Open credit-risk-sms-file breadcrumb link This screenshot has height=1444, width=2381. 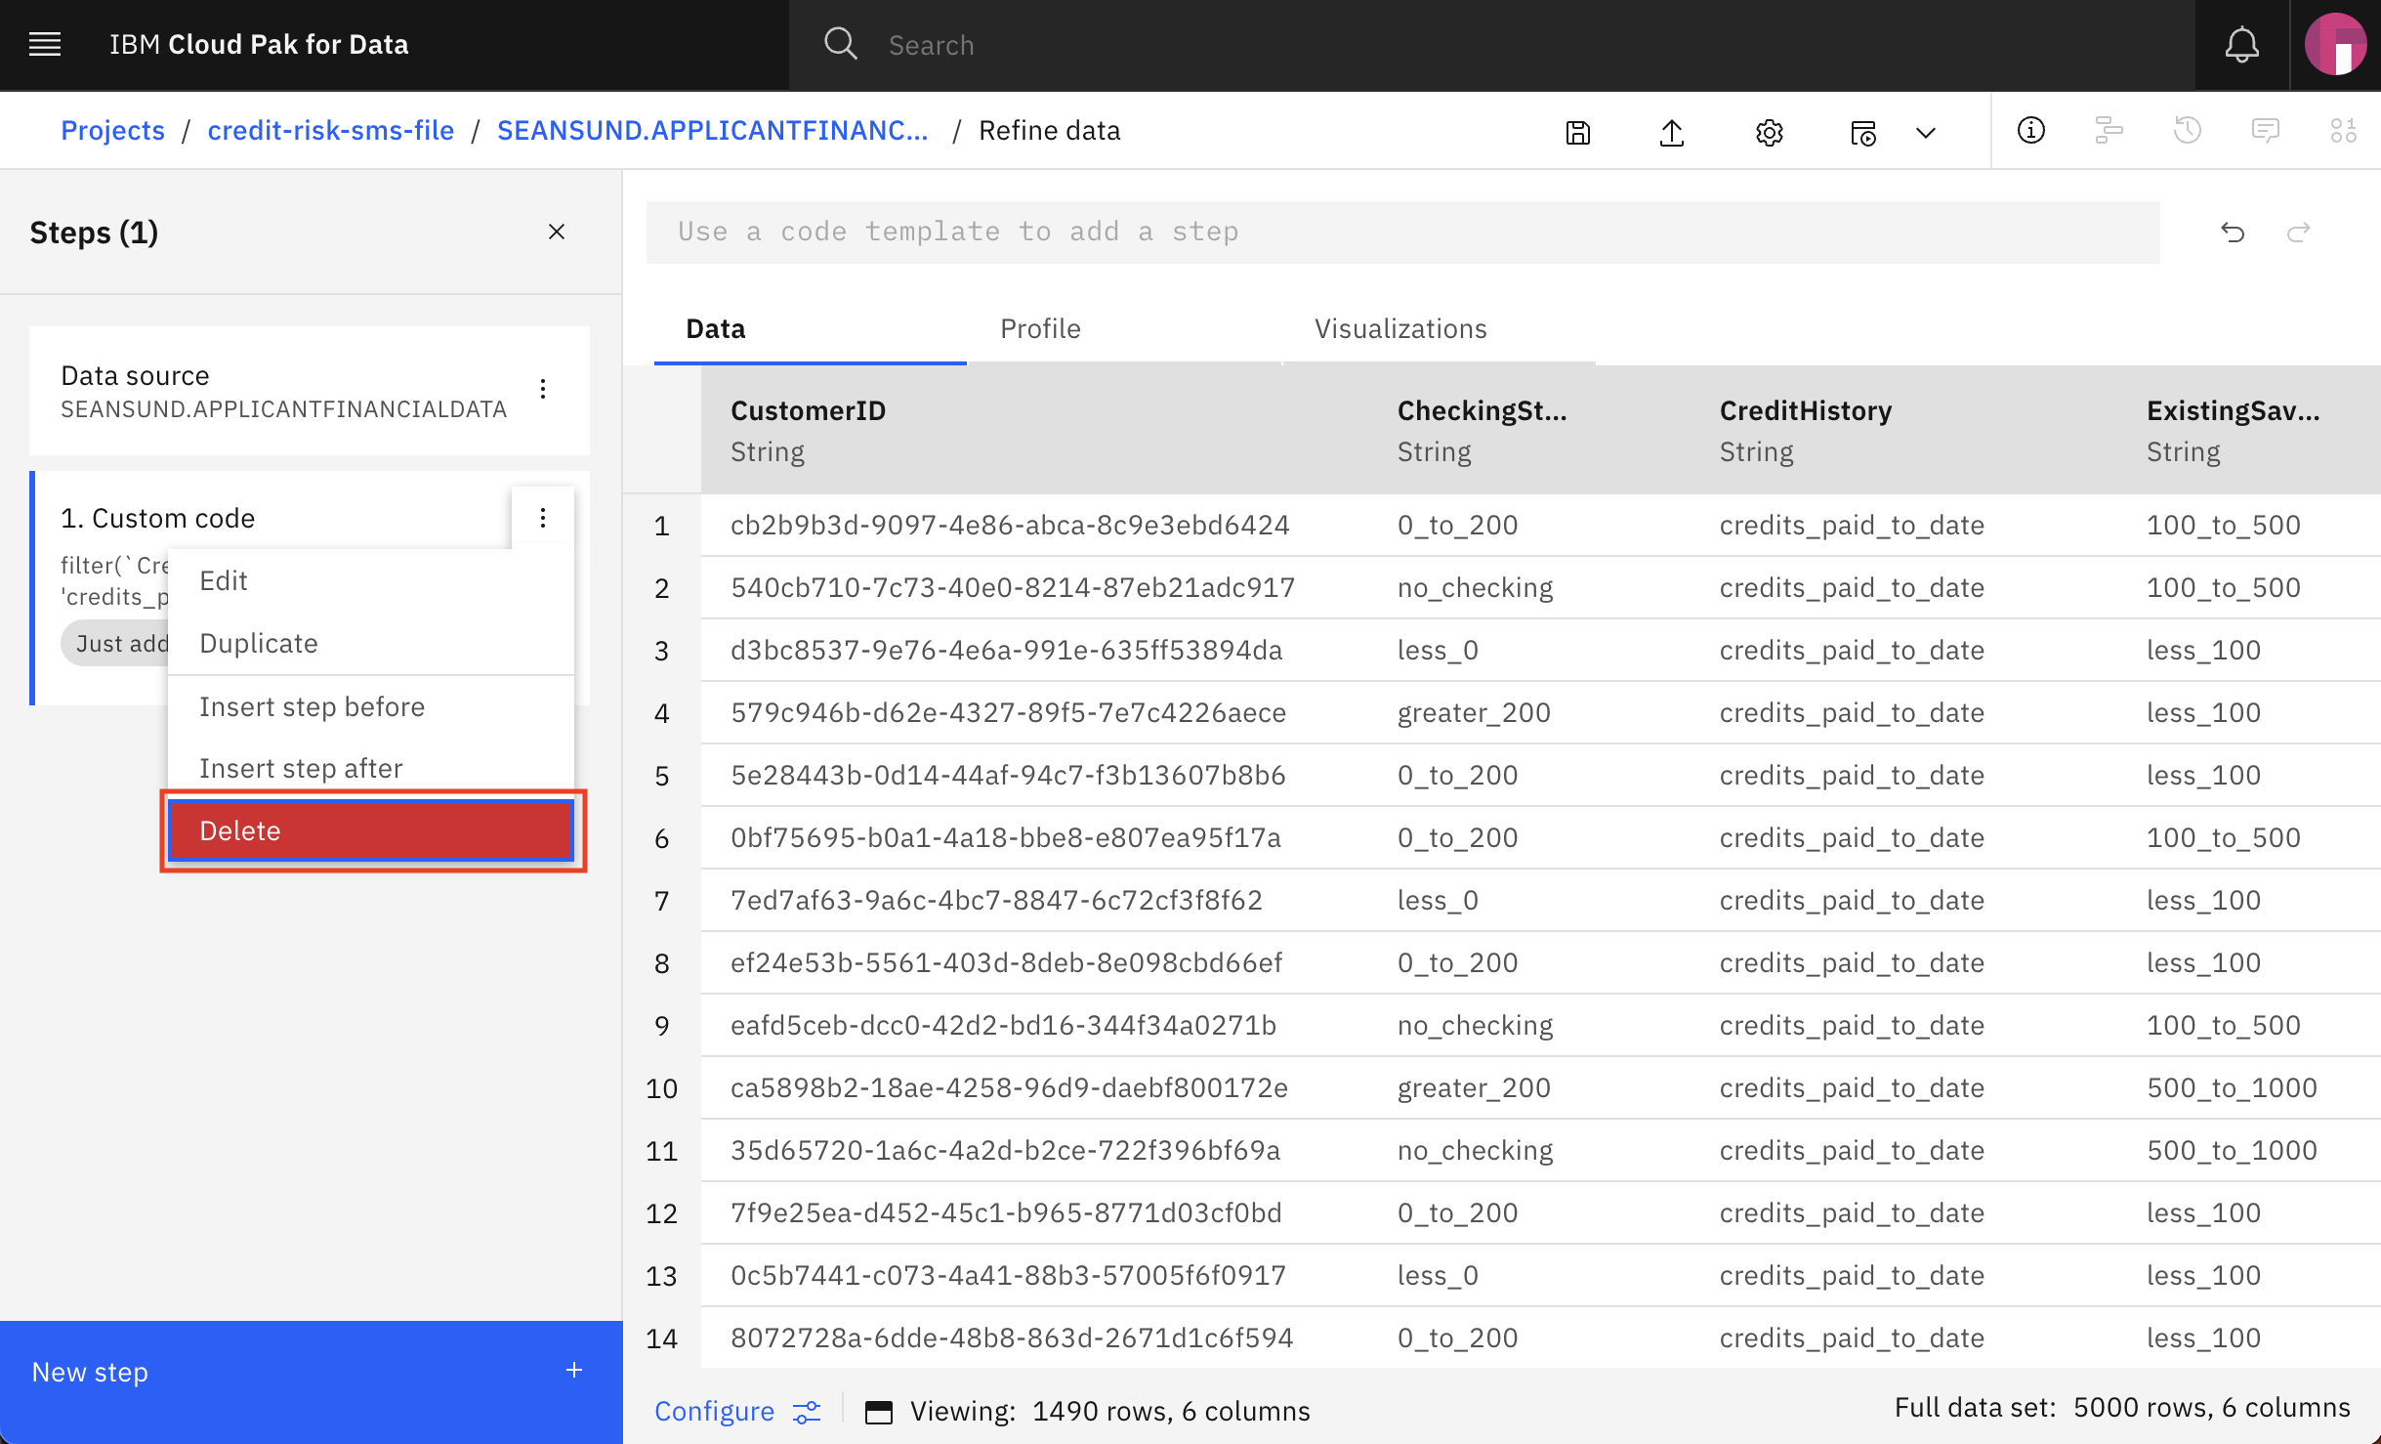[x=331, y=131]
